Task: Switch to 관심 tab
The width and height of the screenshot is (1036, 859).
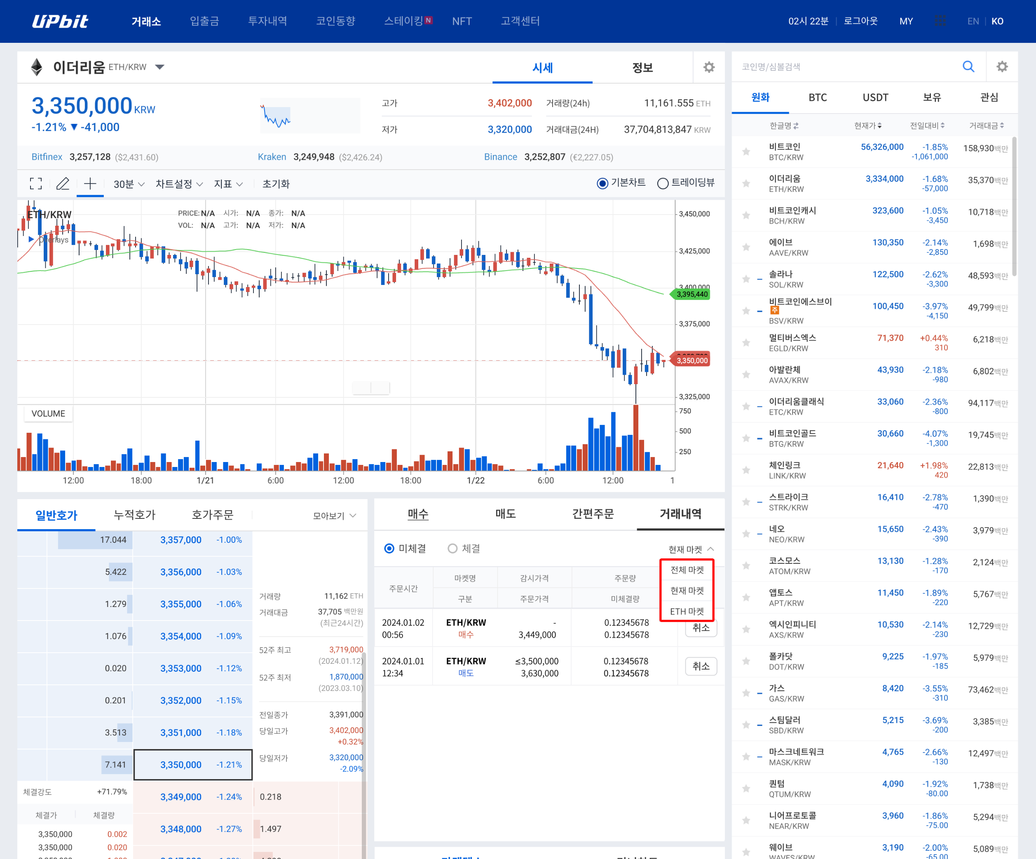Action: point(989,97)
